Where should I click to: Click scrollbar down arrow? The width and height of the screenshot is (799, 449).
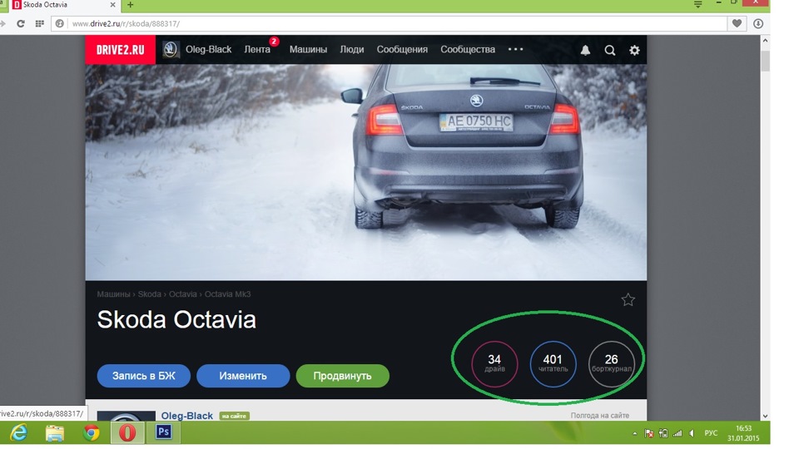tap(766, 416)
